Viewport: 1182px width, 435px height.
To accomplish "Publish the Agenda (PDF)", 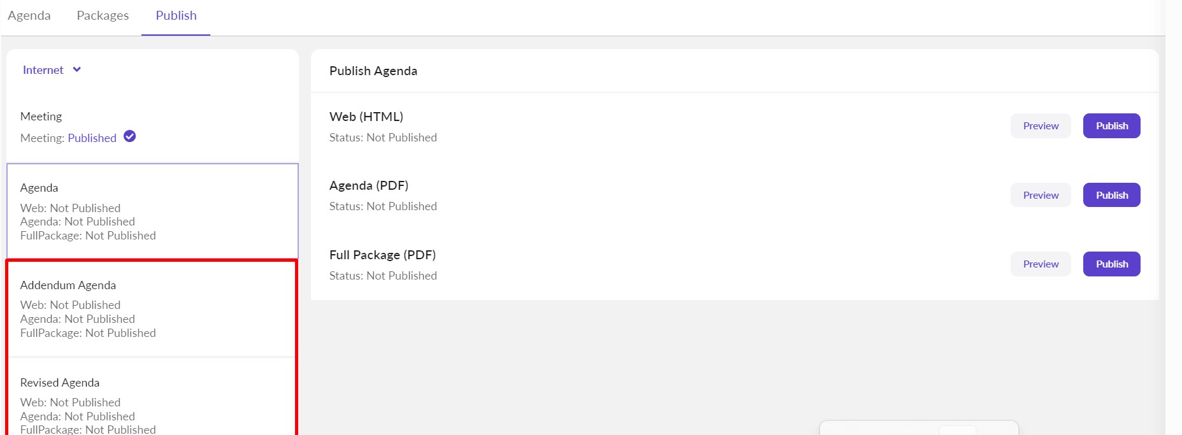I will (x=1111, y=195).
